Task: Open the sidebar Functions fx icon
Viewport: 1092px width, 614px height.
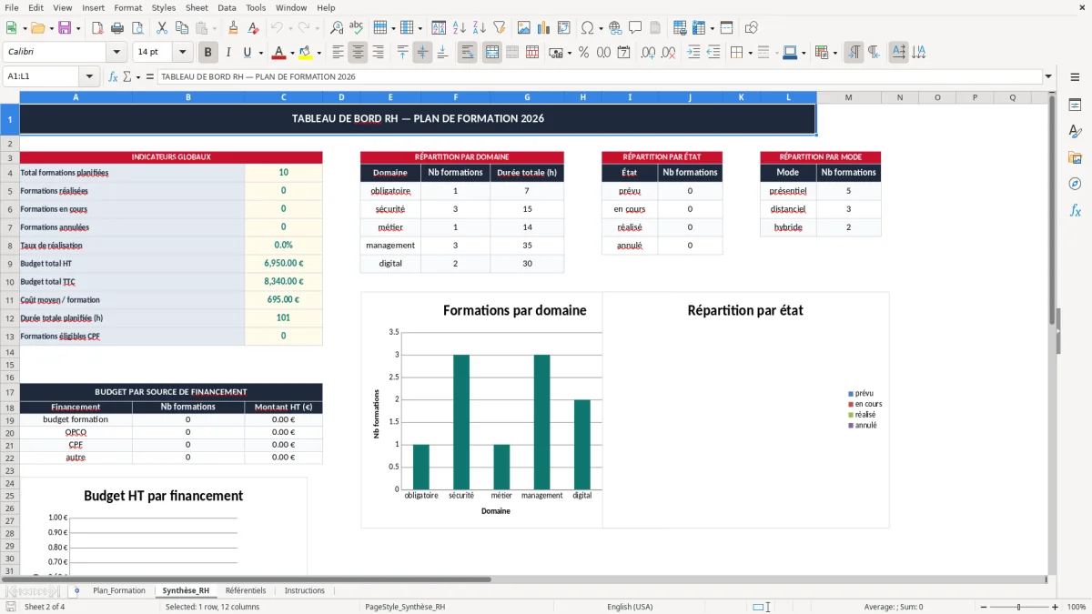Action: point(1075,210)
